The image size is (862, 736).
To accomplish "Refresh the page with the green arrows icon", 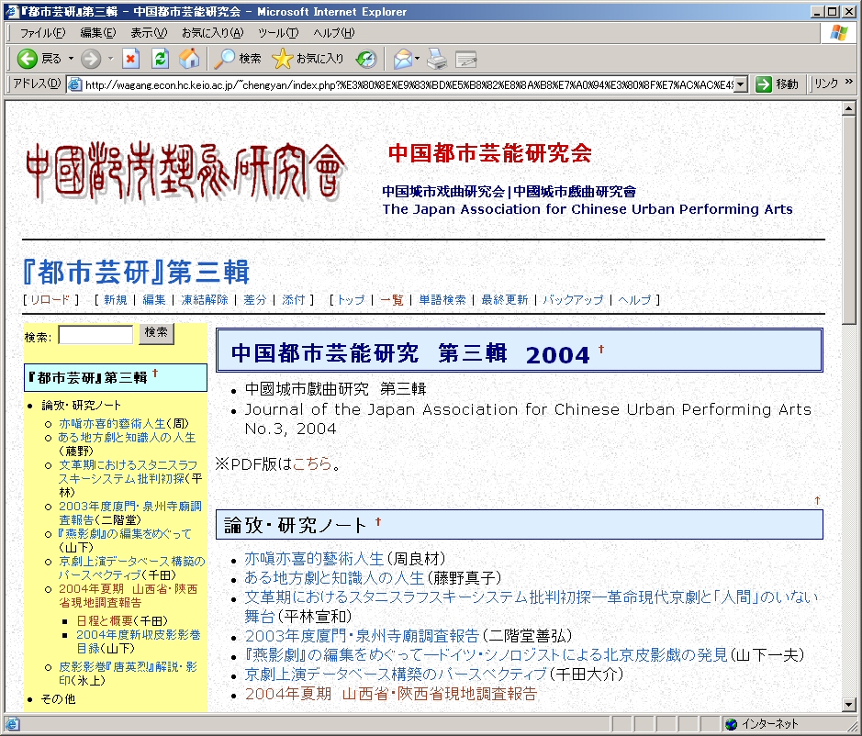I will 160,59.
